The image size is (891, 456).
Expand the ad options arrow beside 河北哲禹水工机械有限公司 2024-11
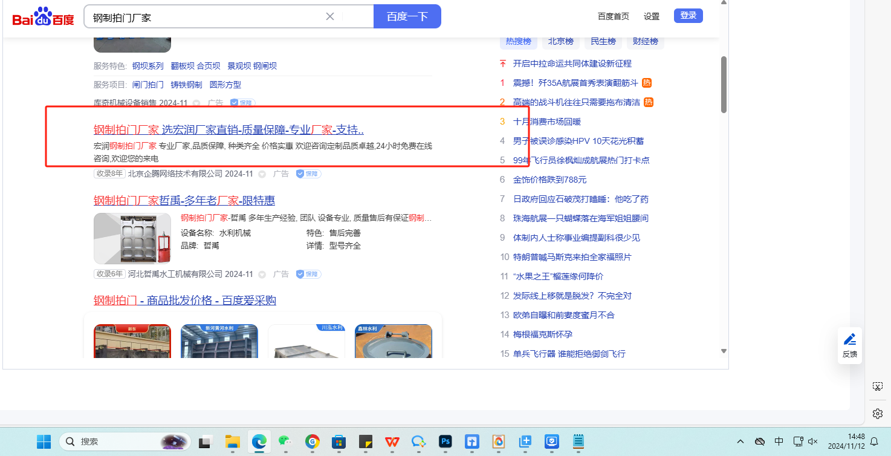pos(262,275)
